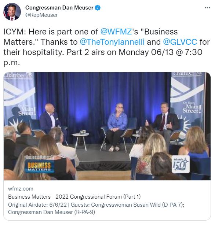Click the #BusinessMattersTV hashtag overlay
215x225 pixels.
tap(39, 157)
